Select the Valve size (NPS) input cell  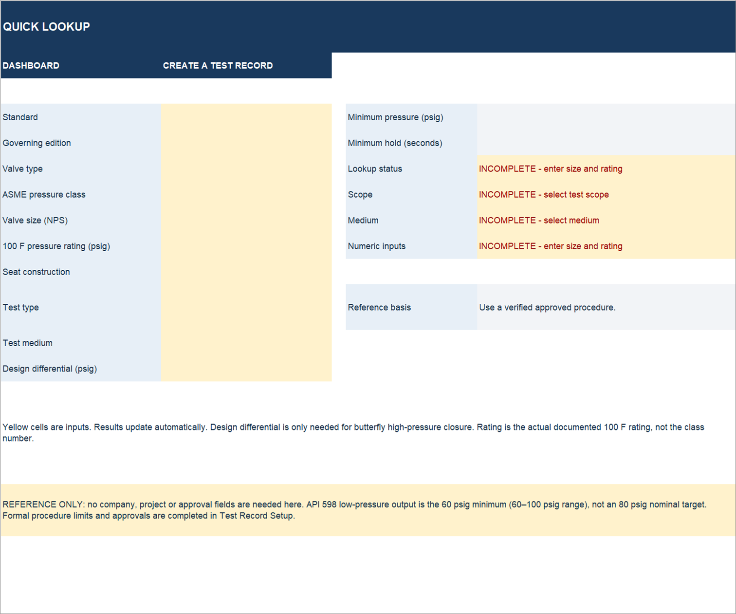pos(246,220)
